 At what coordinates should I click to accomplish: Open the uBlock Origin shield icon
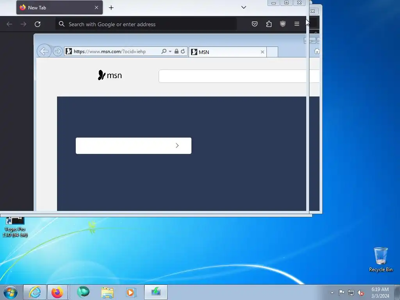(283, 24)
